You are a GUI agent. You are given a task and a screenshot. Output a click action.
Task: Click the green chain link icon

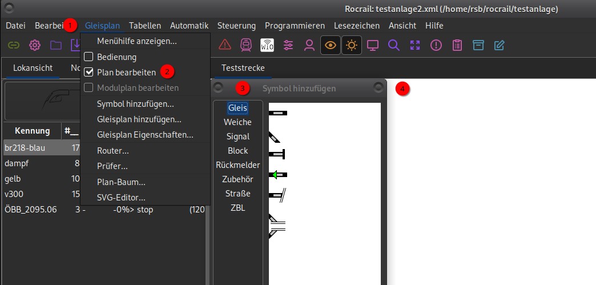pos(14,45)
